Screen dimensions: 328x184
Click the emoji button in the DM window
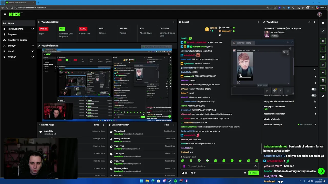click(x=275, y=90)
